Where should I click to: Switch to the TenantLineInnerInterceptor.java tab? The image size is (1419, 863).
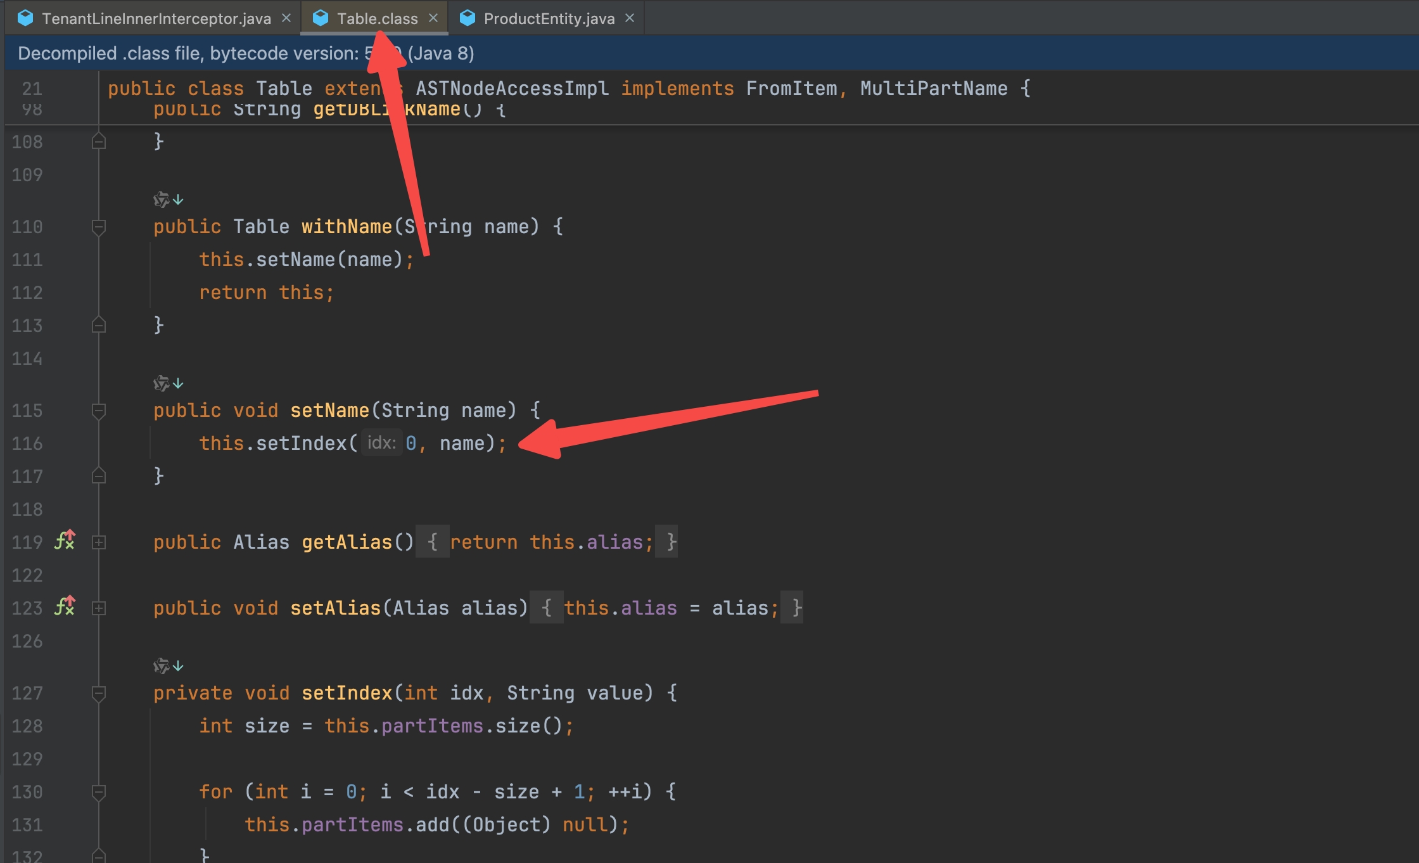[x=156, y=18]
